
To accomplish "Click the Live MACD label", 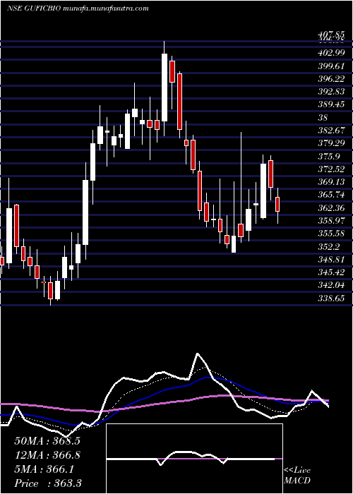I will pos(297,476).
